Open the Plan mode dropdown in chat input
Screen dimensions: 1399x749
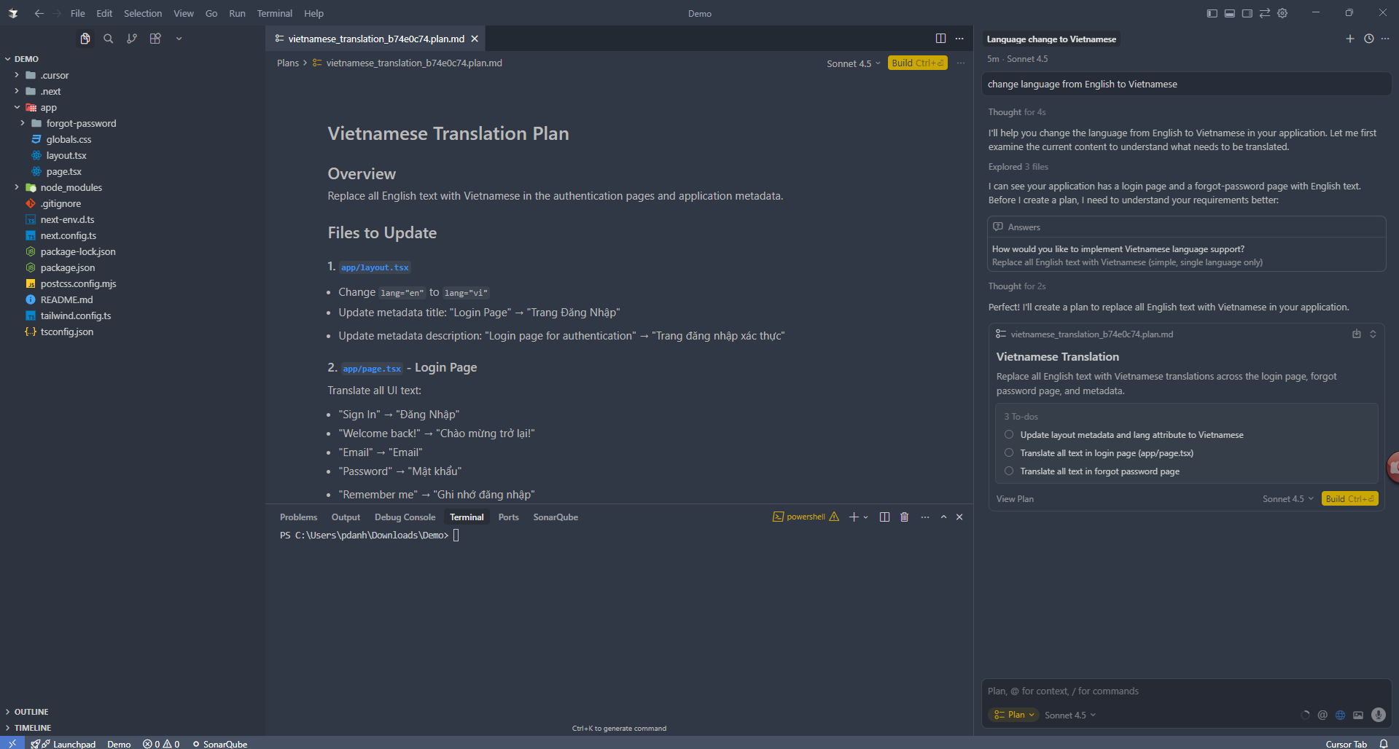click(1013, 715)
